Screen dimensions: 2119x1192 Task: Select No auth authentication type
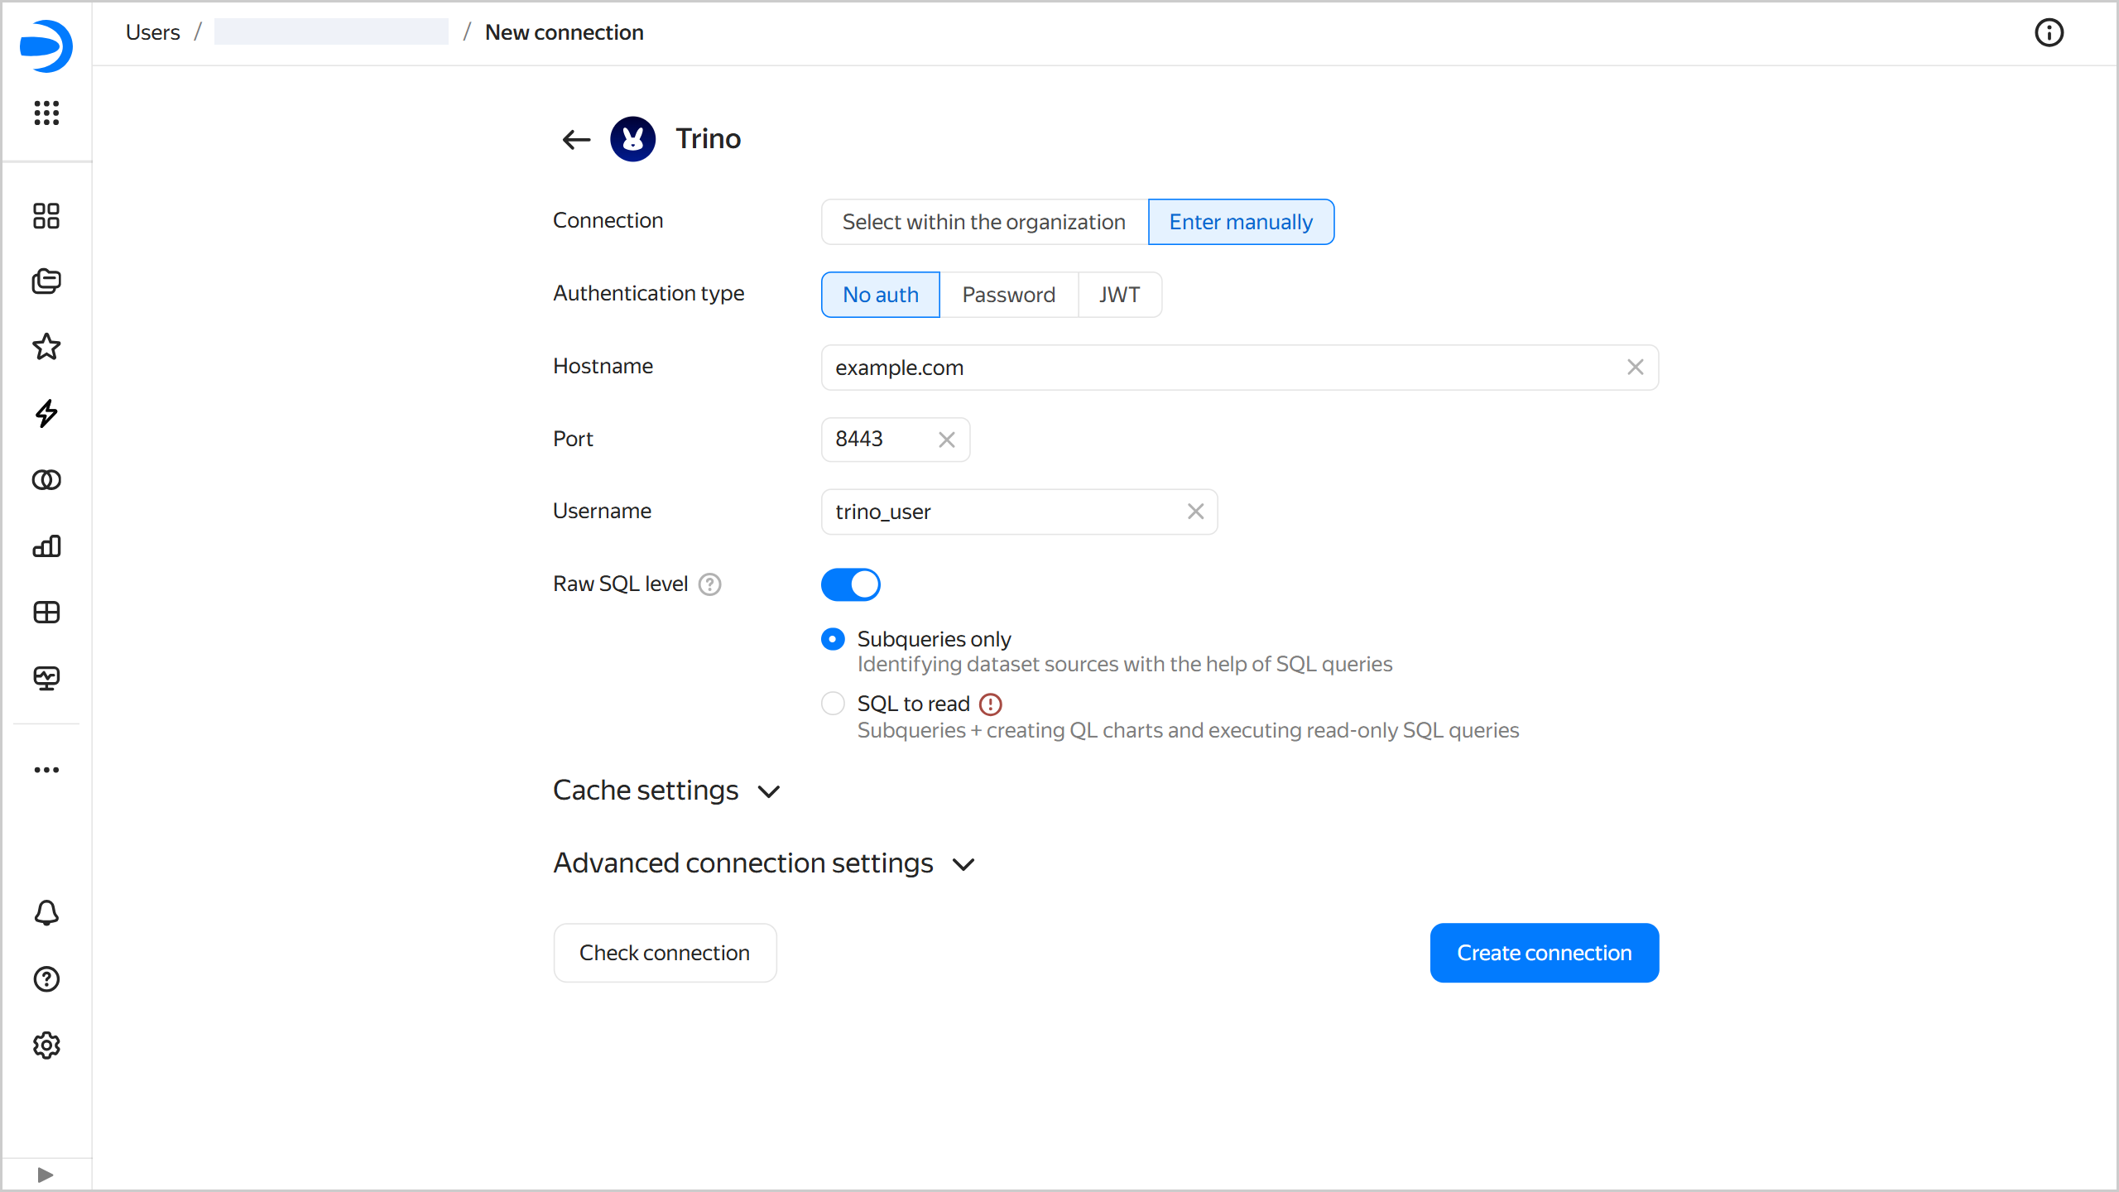pyautogui.click(x=881, y=295)
